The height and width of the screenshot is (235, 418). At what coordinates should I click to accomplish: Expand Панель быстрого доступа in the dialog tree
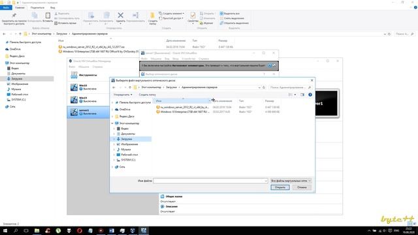[112, 102]
